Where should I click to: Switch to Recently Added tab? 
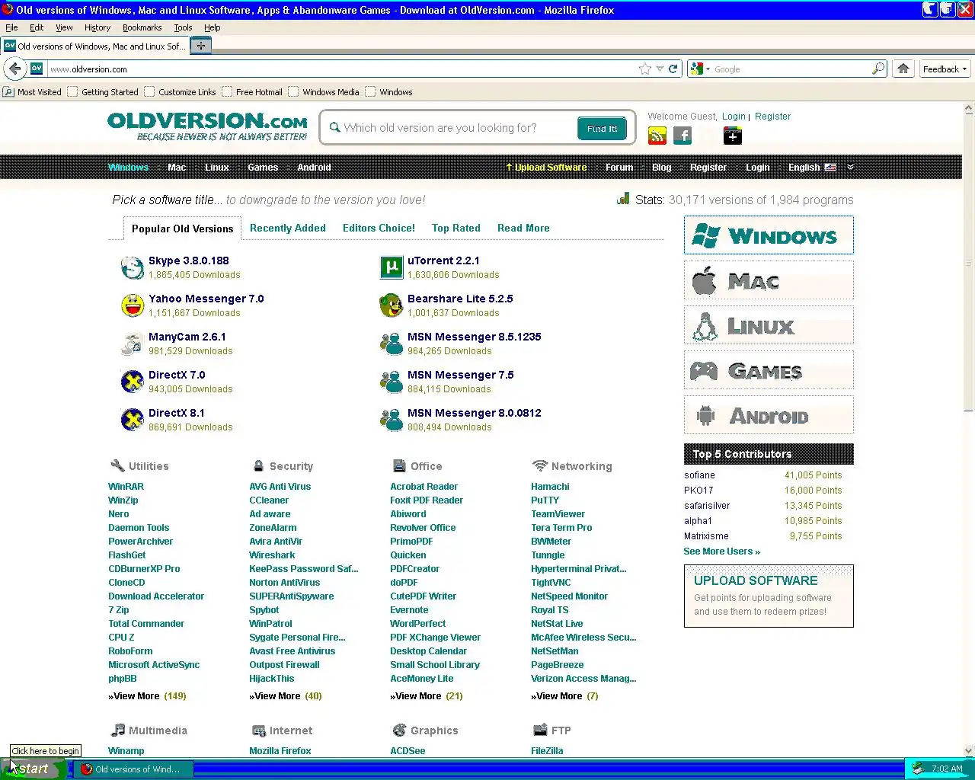(x=288, y=228)
